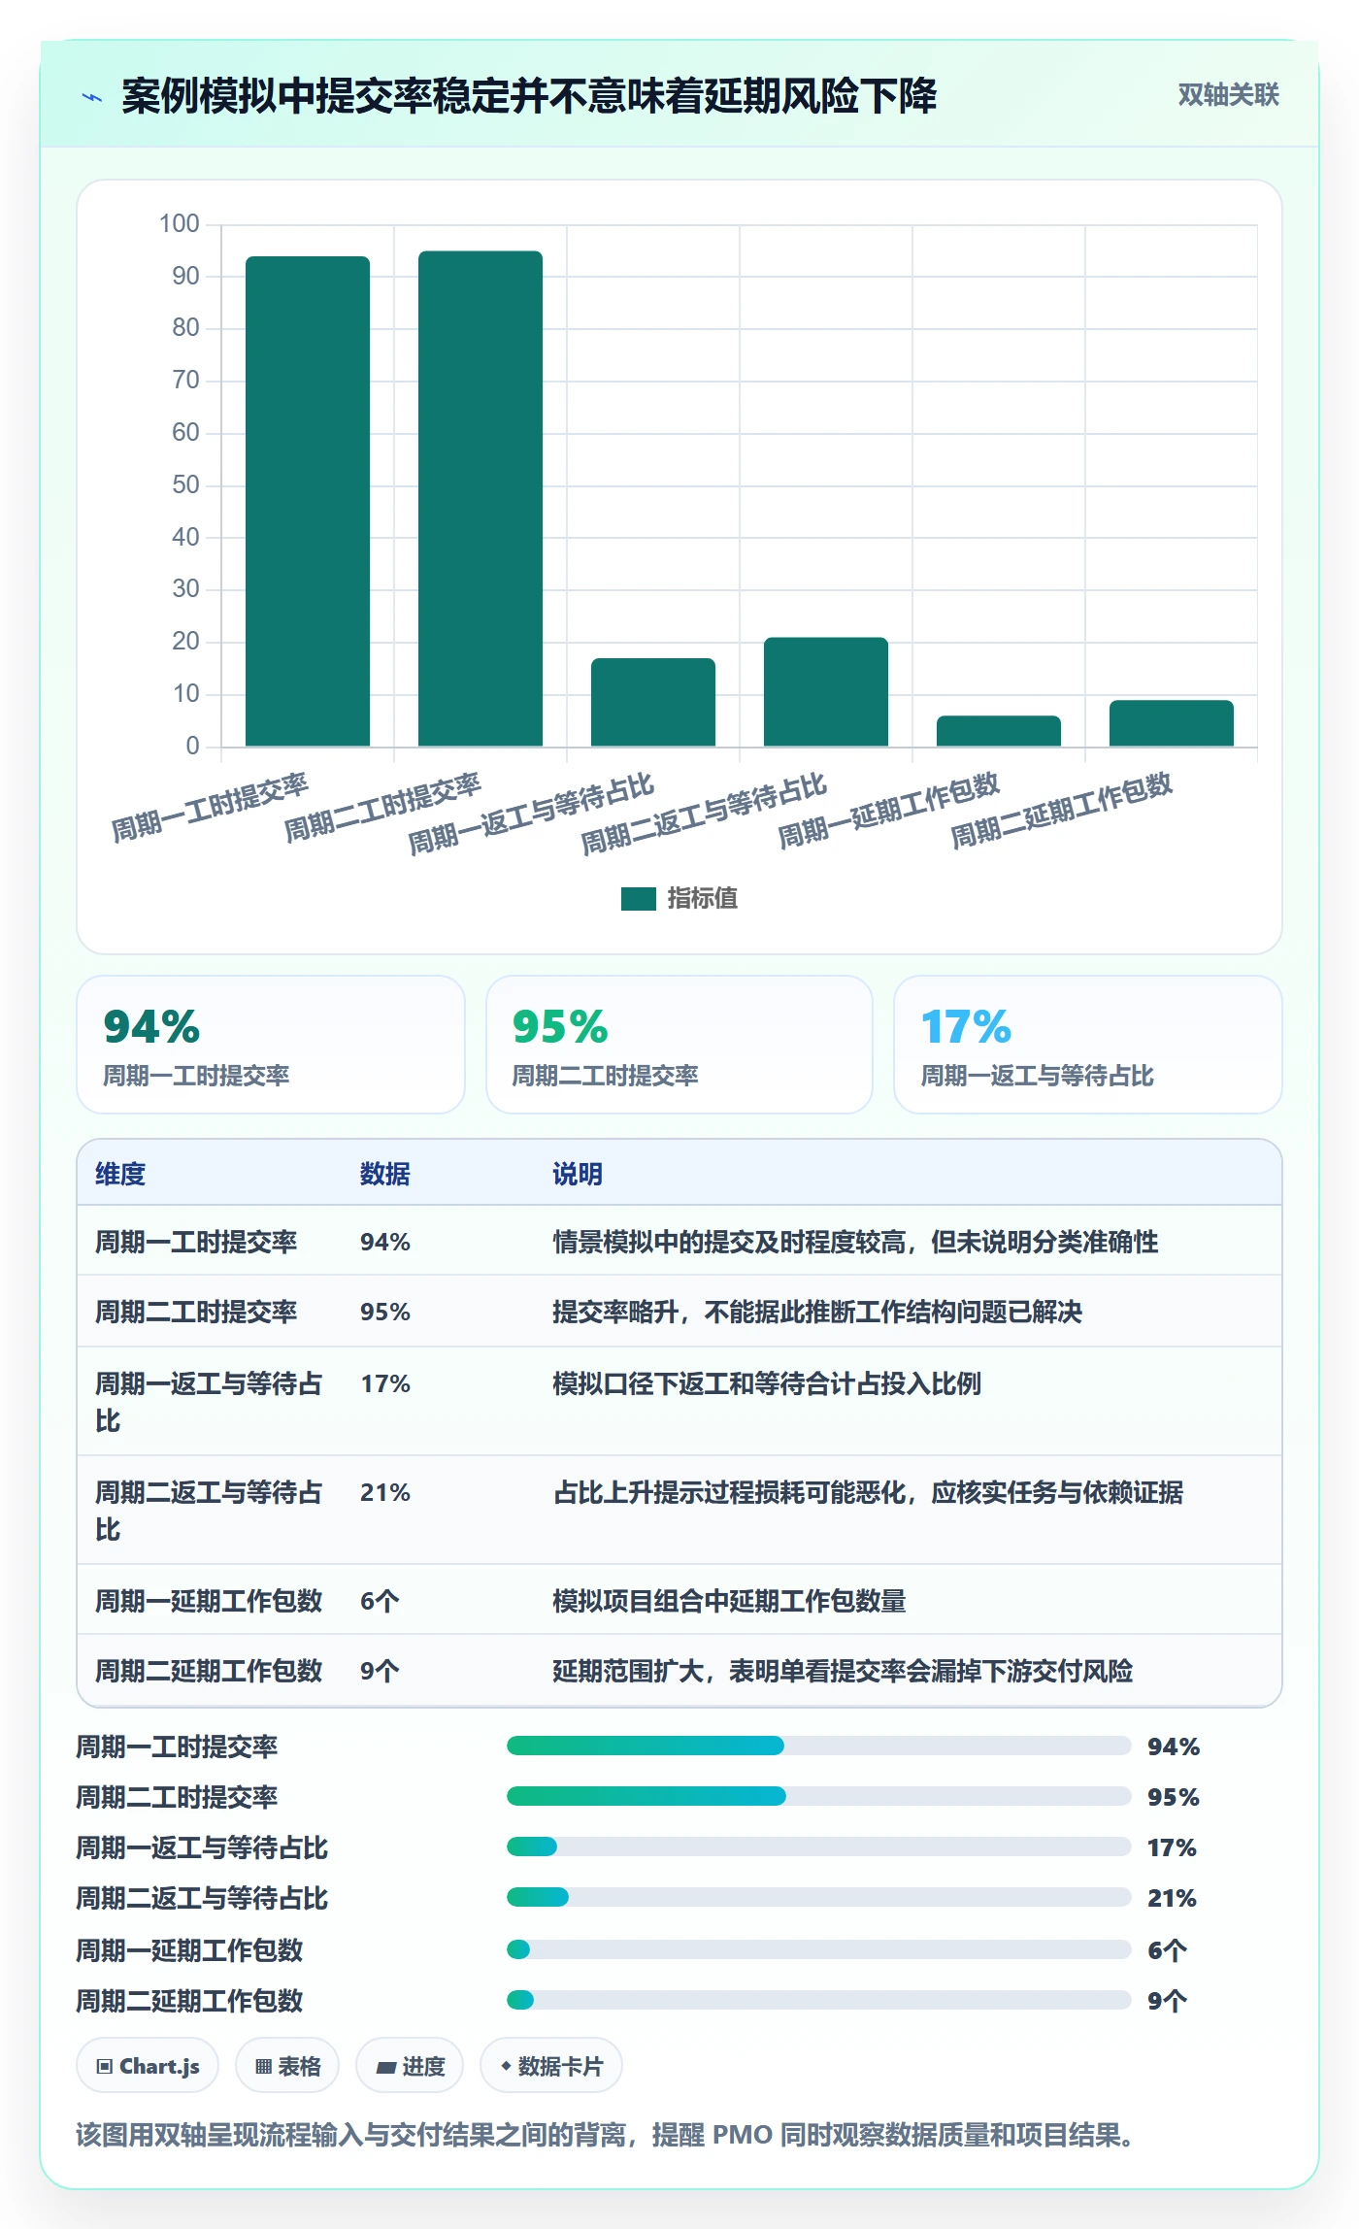Select the 9个 value in the table
This screenshot has width=1359, height=2229.
(380, 1671)
